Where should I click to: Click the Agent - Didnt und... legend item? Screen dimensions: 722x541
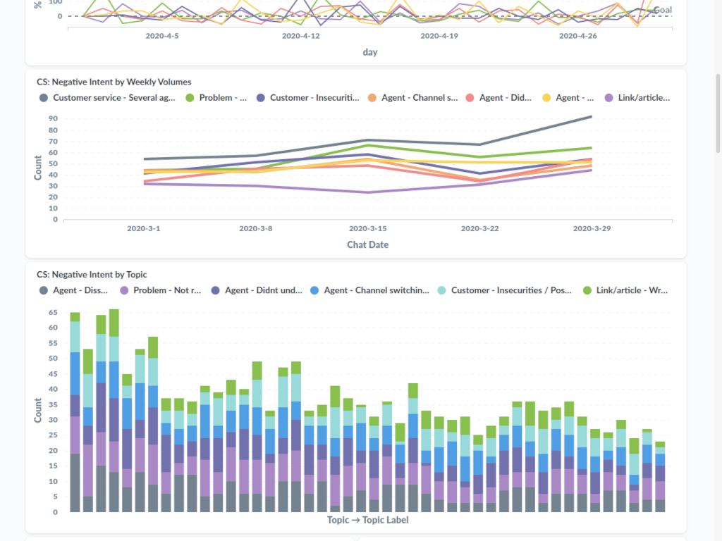tap(263, 290)
